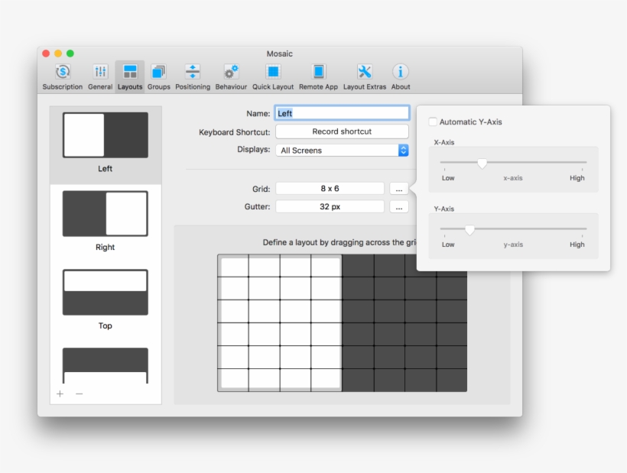Open the Behaviour settings pane
The height and width of the screenshot is (473, 627).
coord(231,73)
